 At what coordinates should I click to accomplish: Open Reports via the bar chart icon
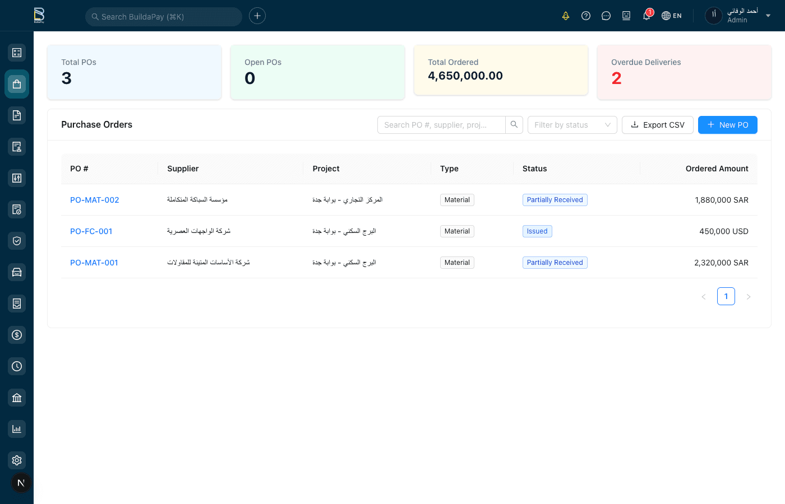17,428
